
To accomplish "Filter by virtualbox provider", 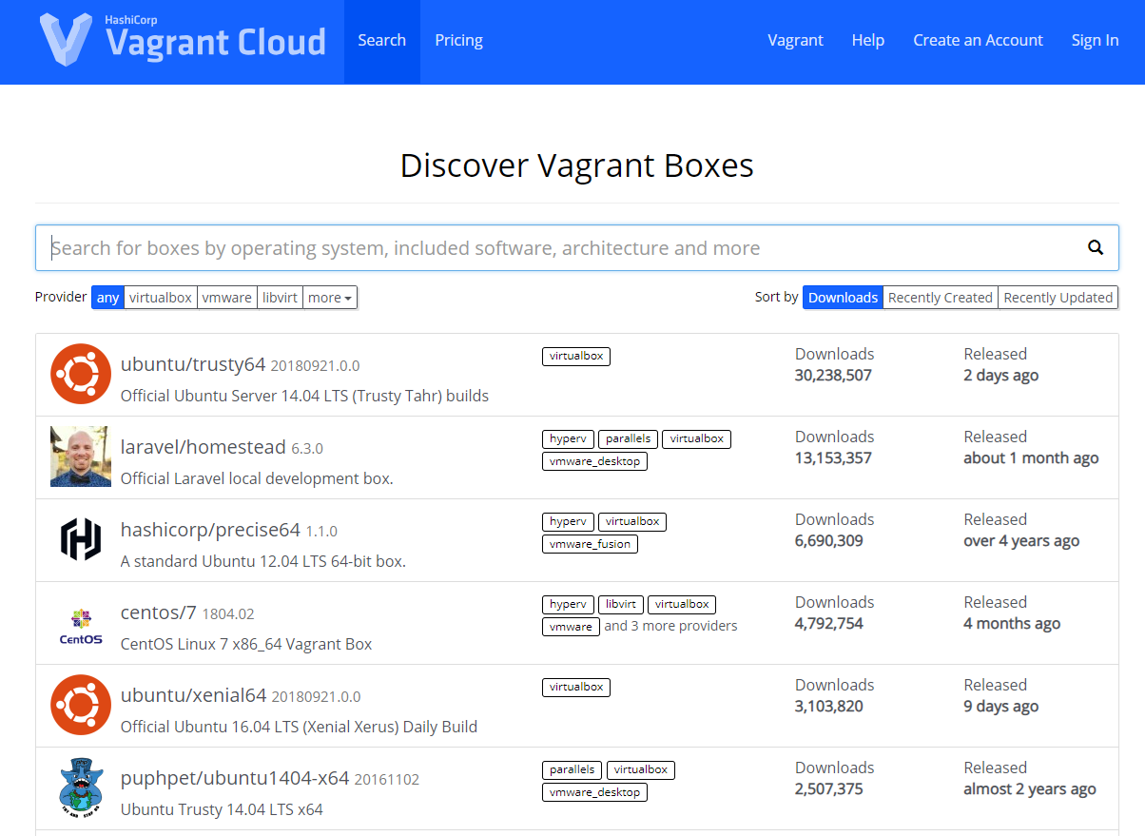I will (161, 298).
